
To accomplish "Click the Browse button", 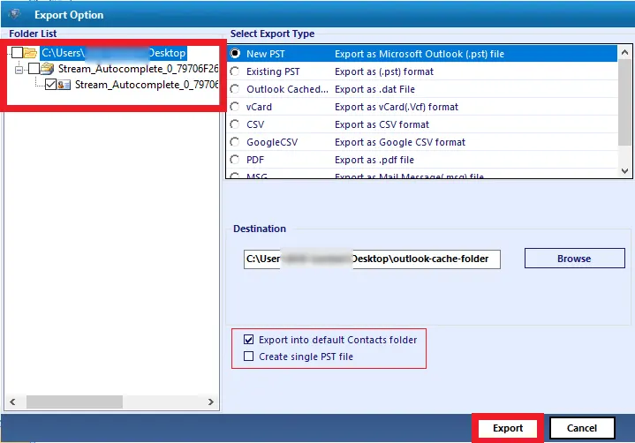I will 574,259.
